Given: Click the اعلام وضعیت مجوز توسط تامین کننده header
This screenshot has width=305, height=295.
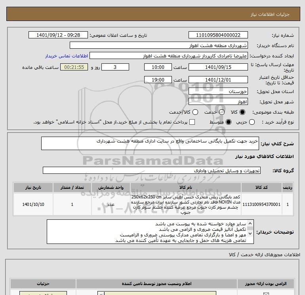Looking at the screenshot, I should click(156, 284).
